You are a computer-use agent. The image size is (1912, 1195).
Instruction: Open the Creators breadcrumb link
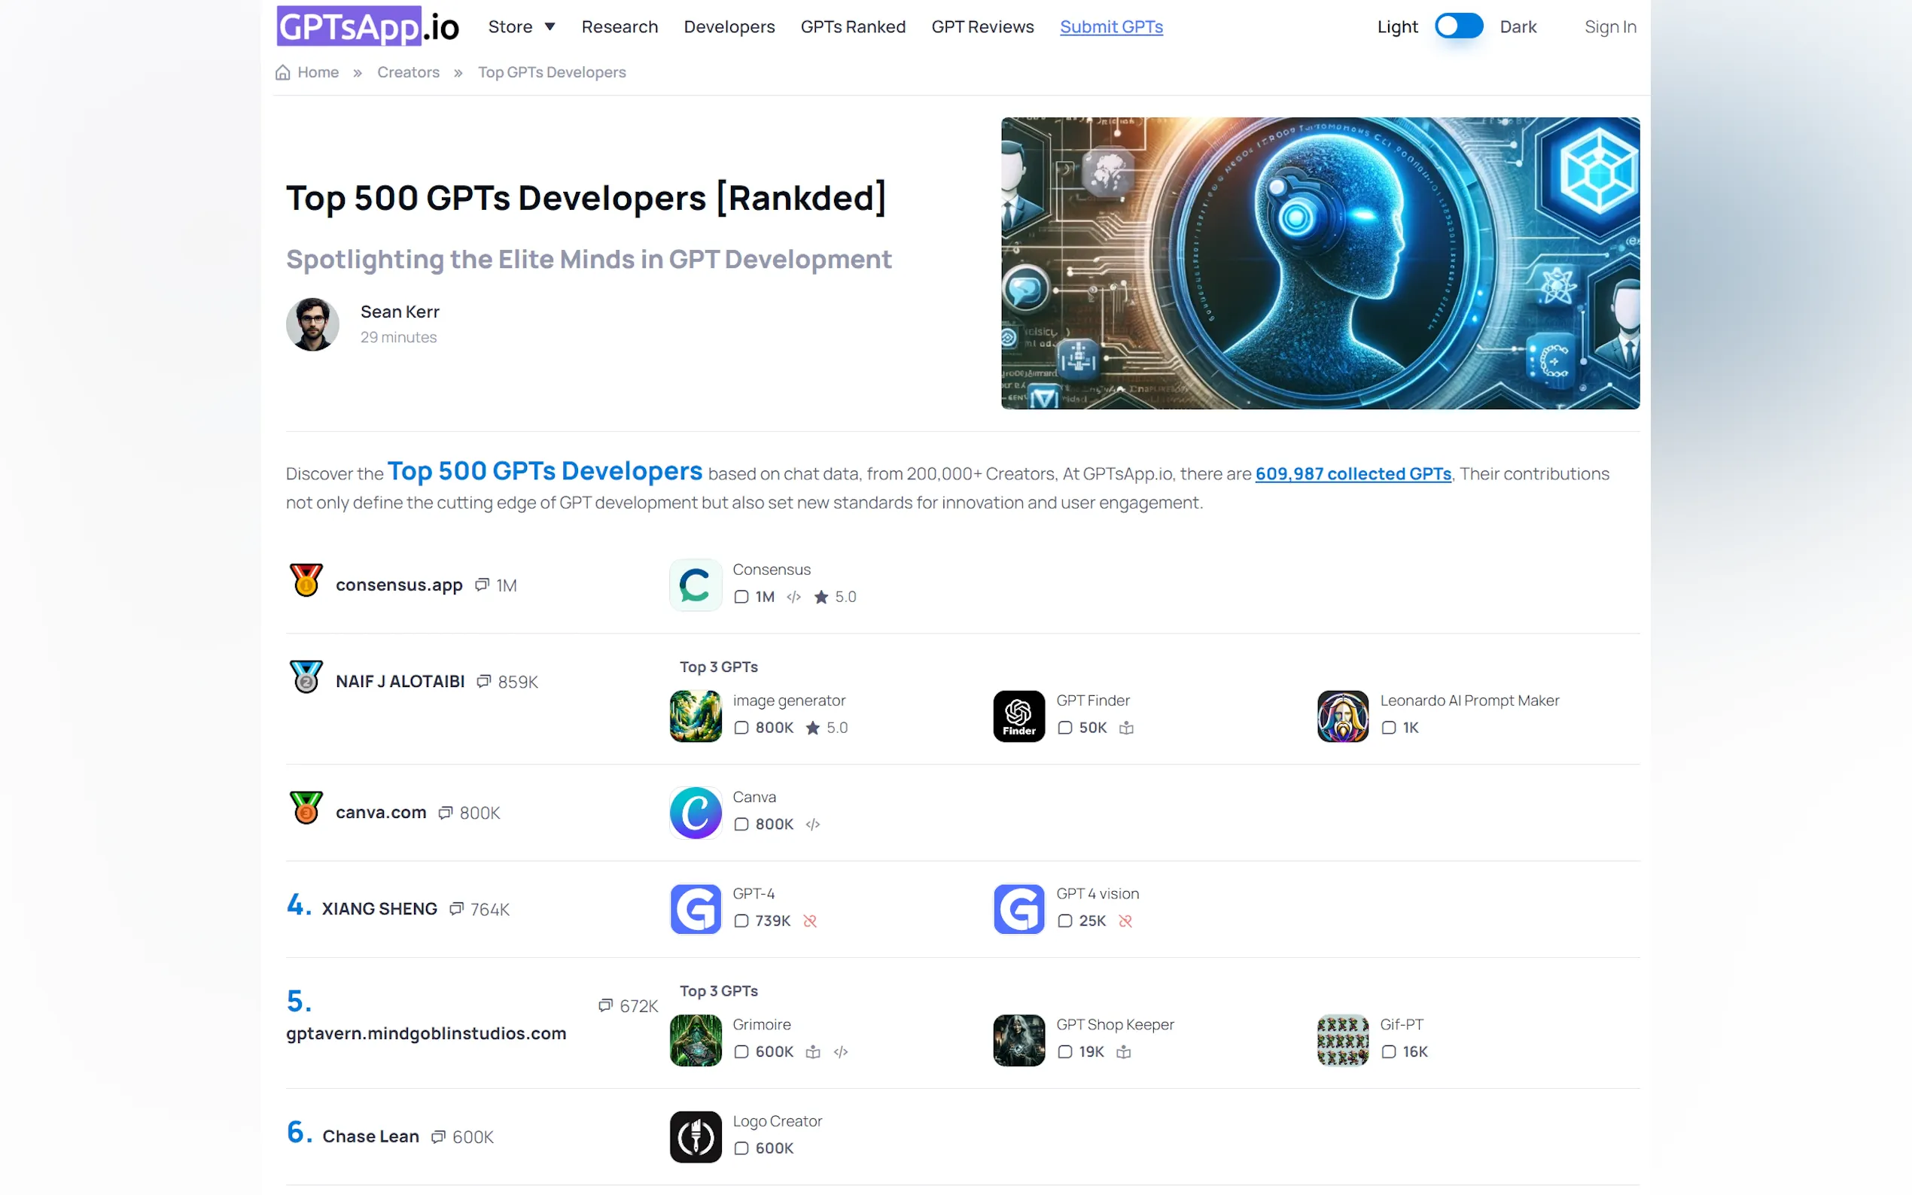point(408,73)
